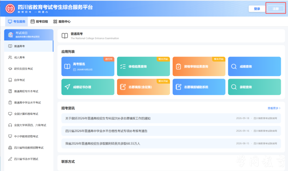Click the icon next to 普通高校专升本考试
The image size is (288, 171).
pyautogui.click(x=10, y=91)
